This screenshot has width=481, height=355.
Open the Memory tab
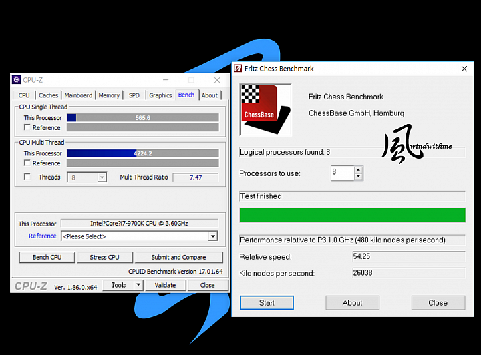coord(109,95)
